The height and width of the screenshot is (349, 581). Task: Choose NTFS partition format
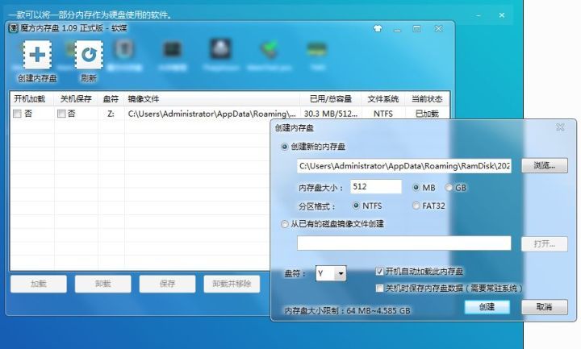pyautogui.click(x=356, y=206)
